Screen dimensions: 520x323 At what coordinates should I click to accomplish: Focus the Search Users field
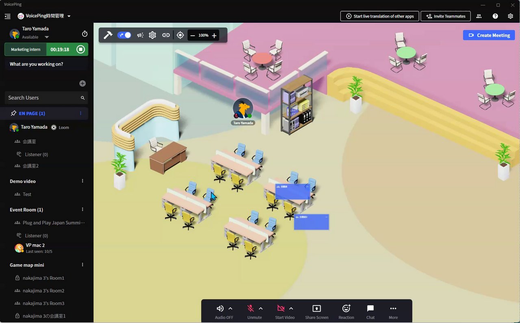tap(46, 98)
